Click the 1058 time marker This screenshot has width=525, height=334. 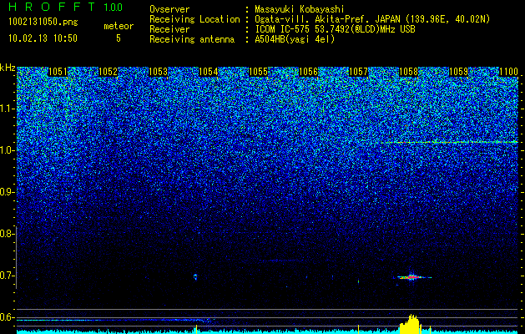tap(409, 72)
